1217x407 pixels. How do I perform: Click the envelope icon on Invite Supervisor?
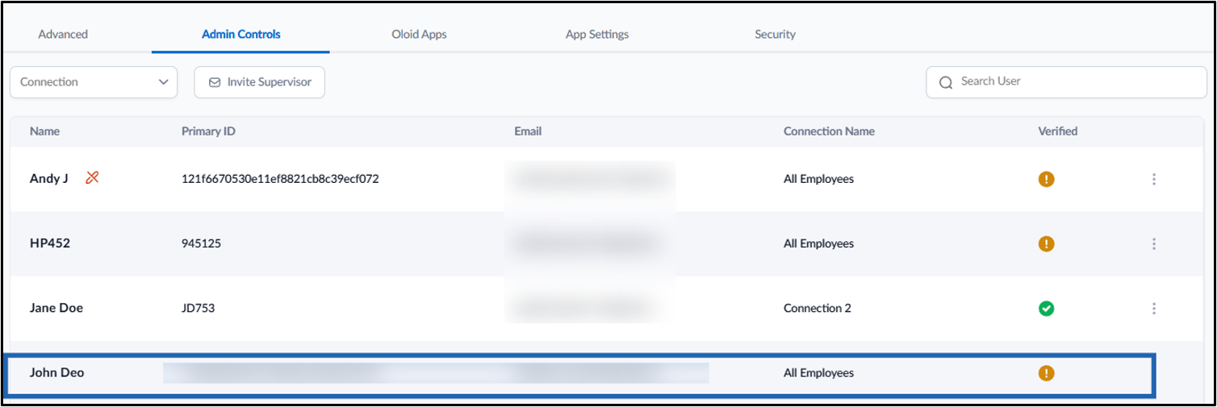click(215, 82)
